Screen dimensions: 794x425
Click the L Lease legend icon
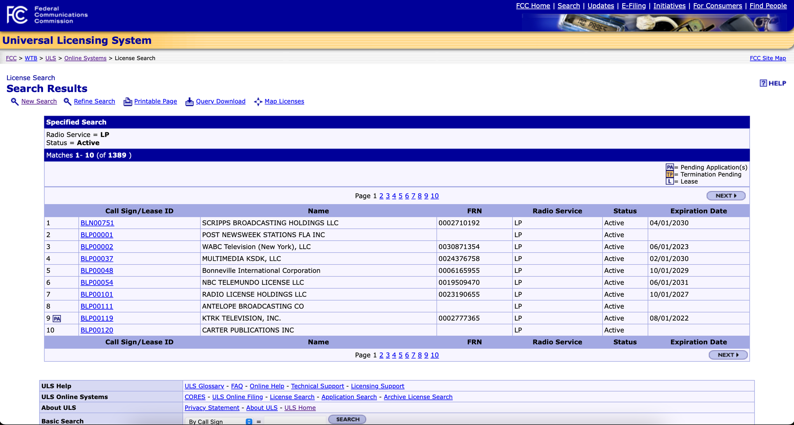pos(670,181)
